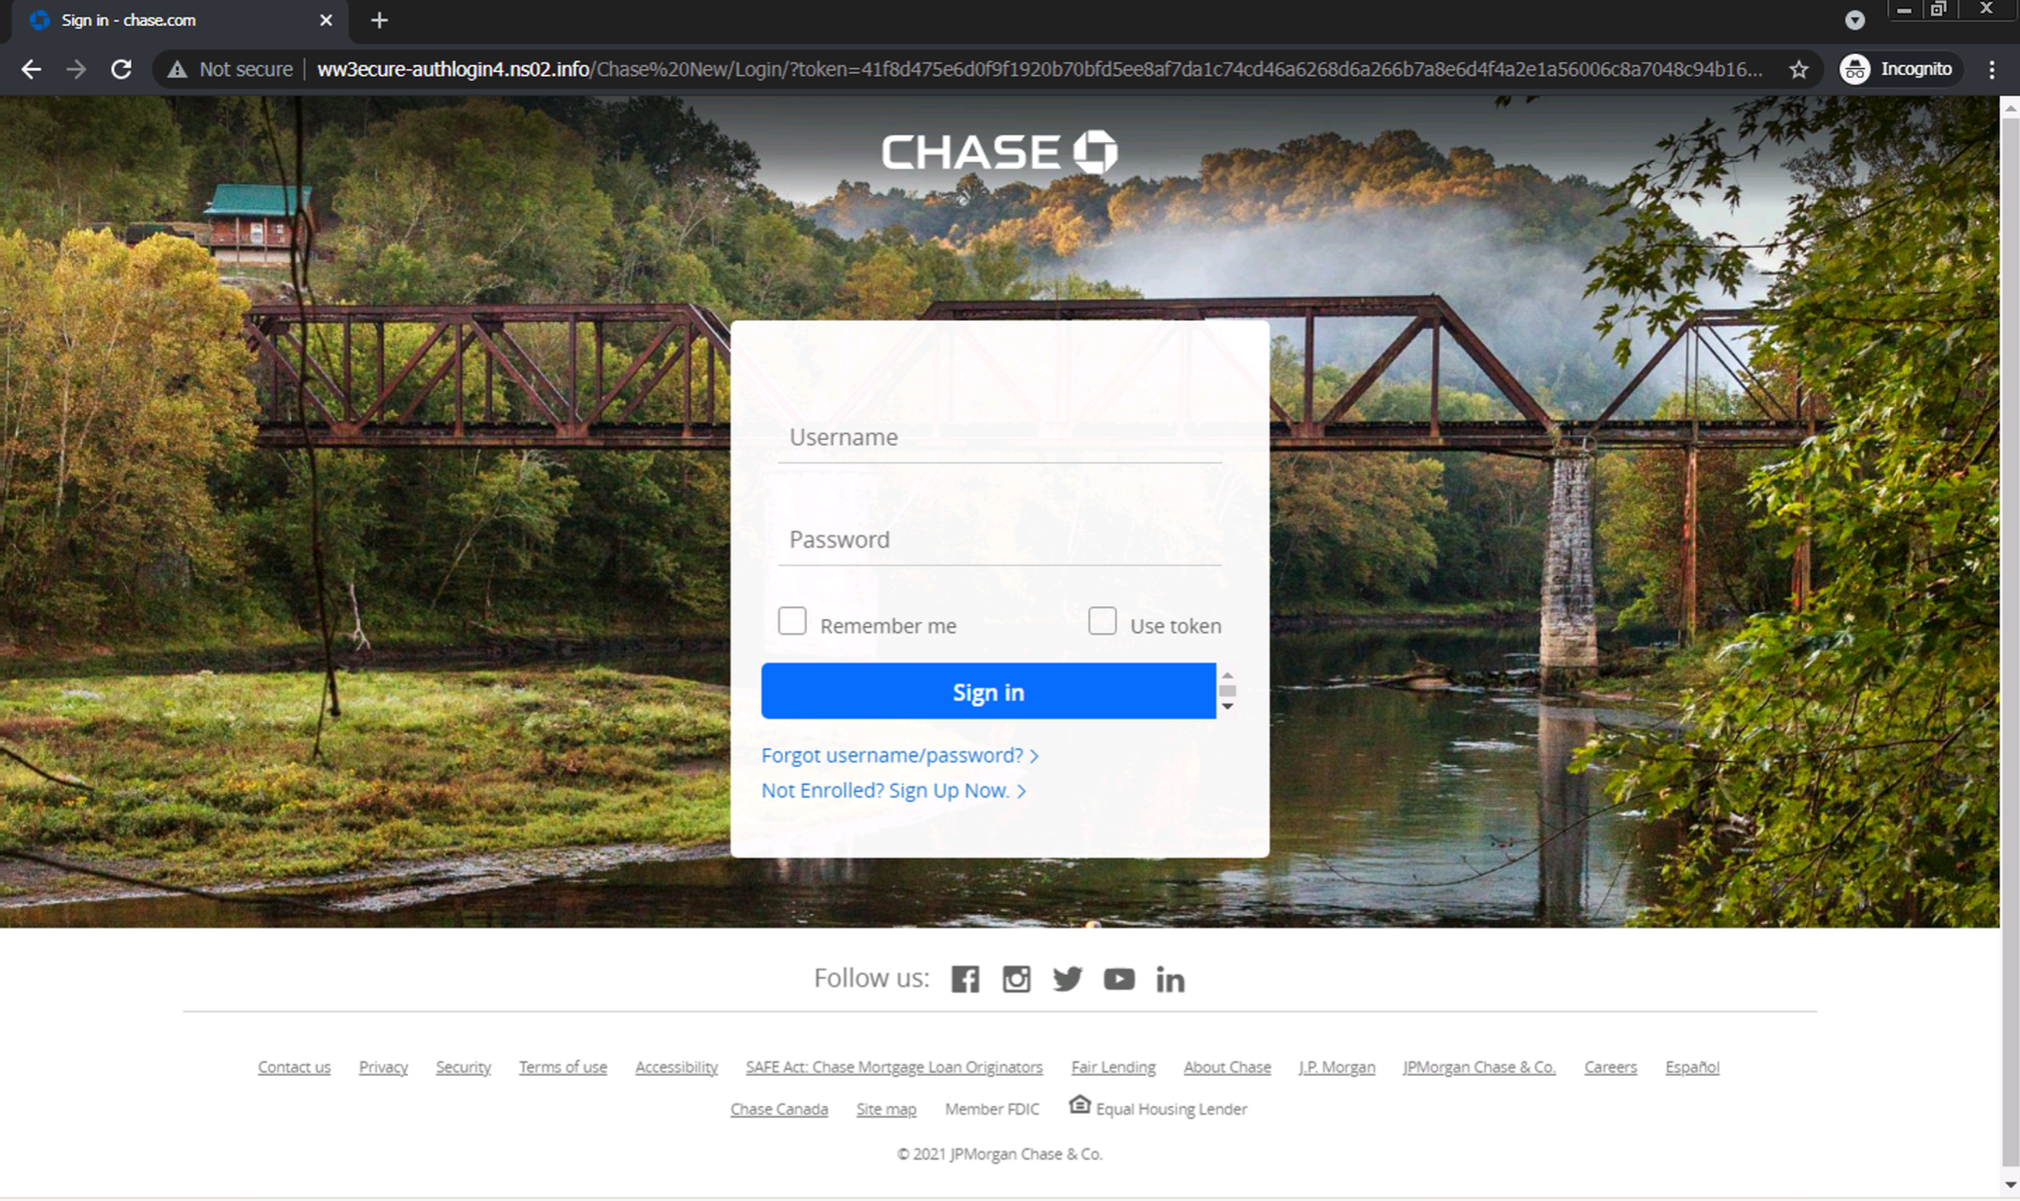Click the Twitter social media icon
The image size is (2020, 1201).
1068,978
